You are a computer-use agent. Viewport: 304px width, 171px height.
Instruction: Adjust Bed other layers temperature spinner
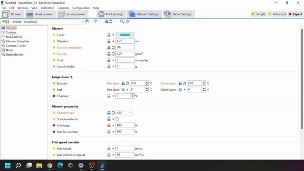[204, 90]
